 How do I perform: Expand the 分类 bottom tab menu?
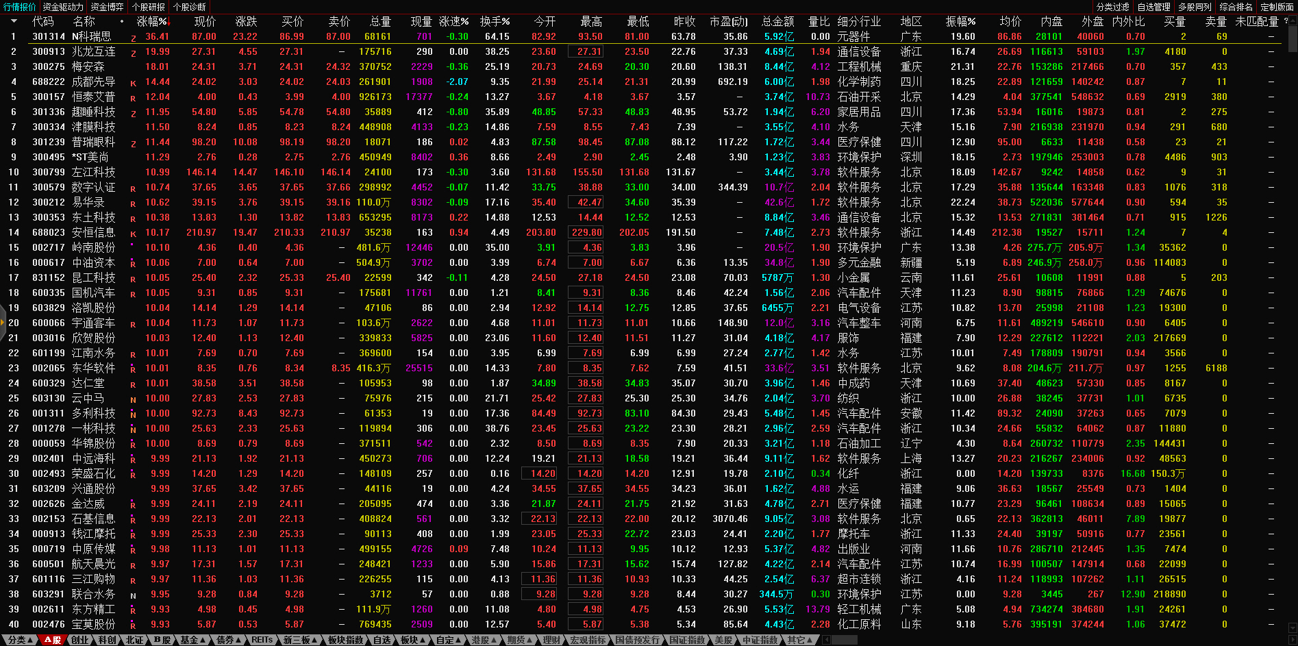point(19,640)
